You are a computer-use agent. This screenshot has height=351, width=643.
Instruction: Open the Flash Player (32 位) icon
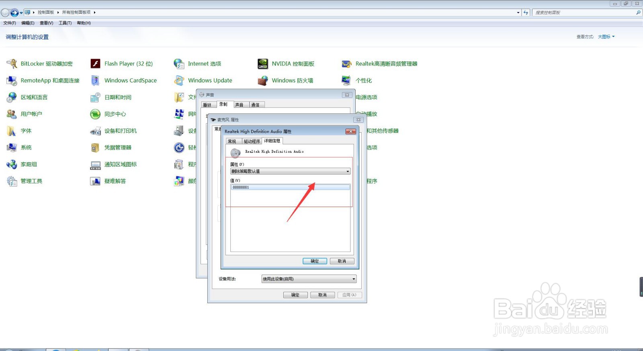pos(95,64)
